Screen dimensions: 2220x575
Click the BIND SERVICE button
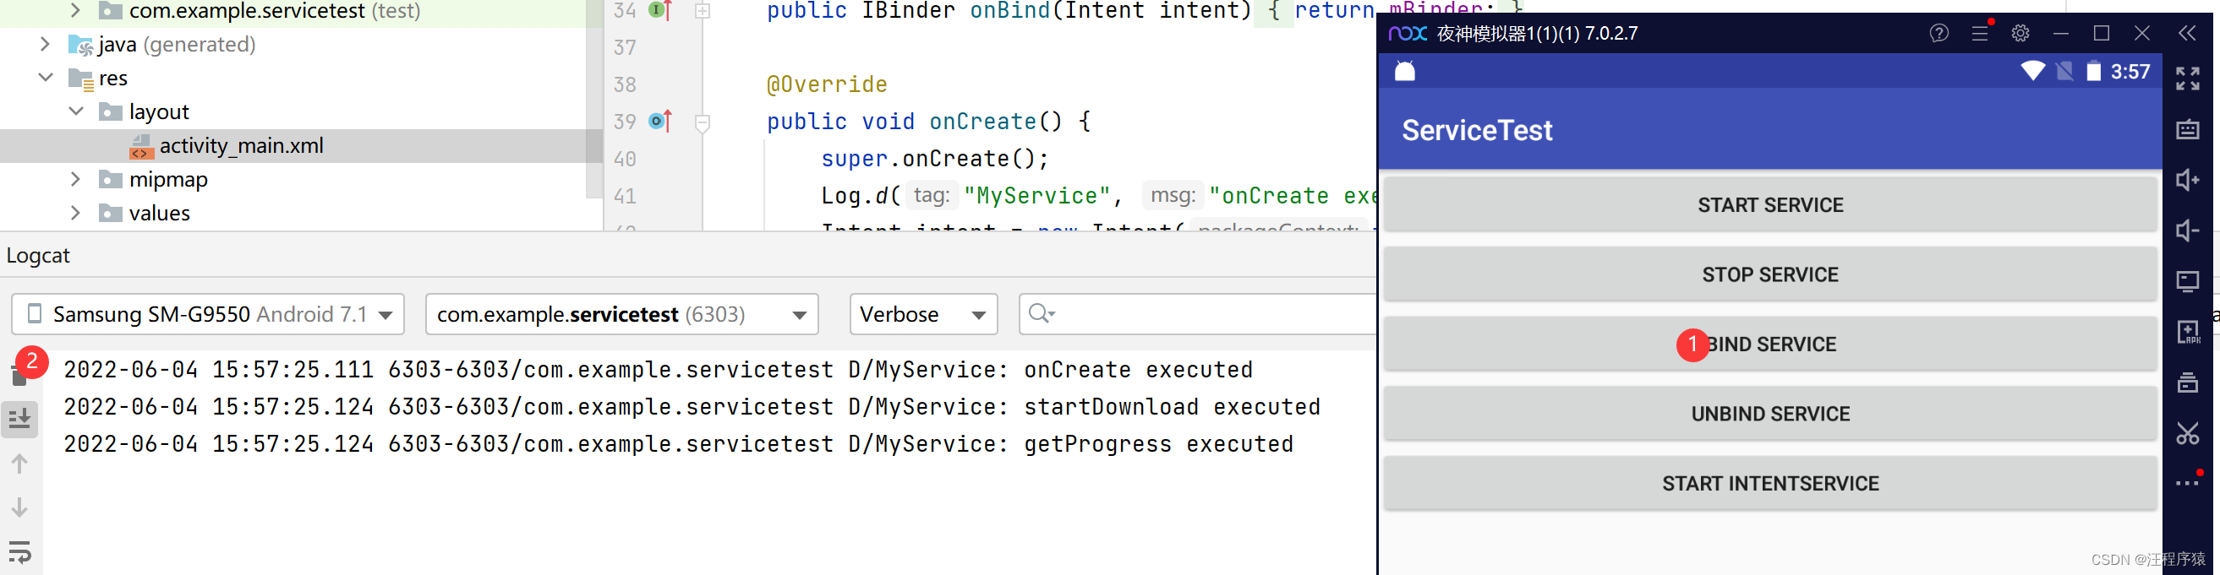(1770, 344)
